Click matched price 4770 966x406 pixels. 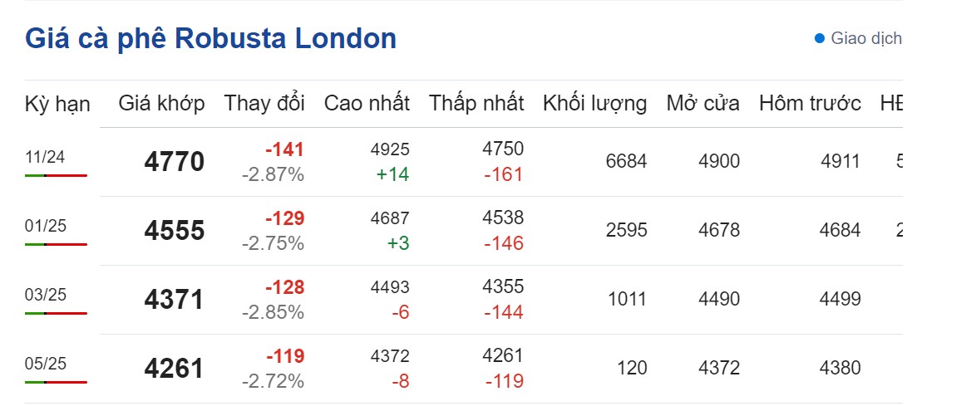[x=174, y=162]
